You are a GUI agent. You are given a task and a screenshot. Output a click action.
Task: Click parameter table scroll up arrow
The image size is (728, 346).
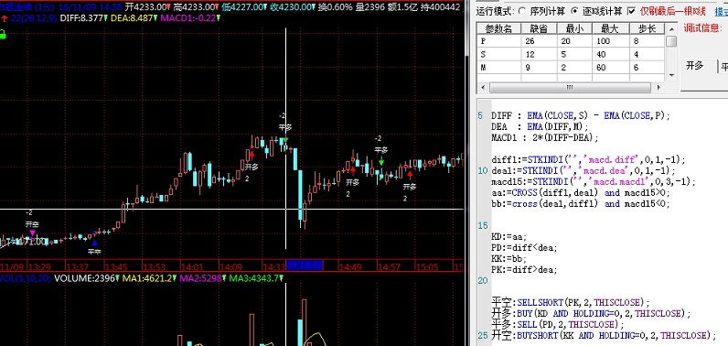coord(671,28)
